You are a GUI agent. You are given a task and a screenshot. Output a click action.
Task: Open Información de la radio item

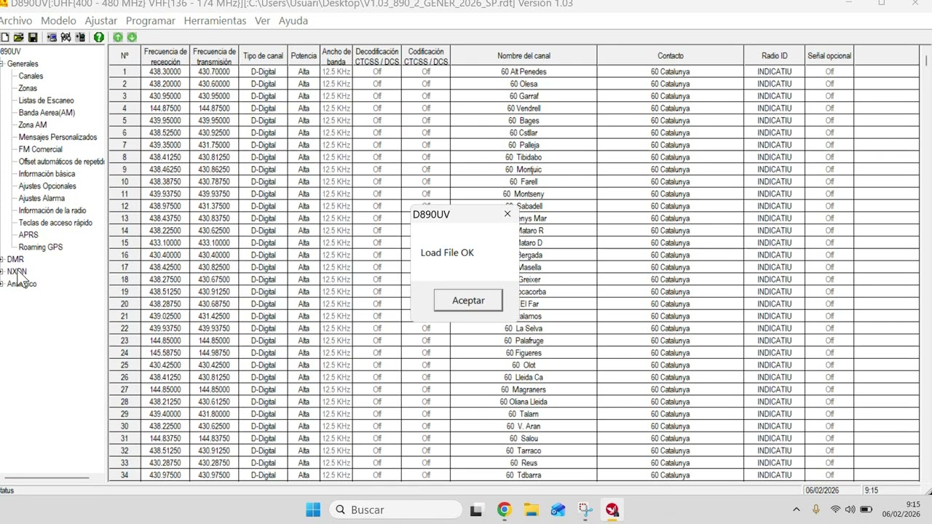(52, 210)
